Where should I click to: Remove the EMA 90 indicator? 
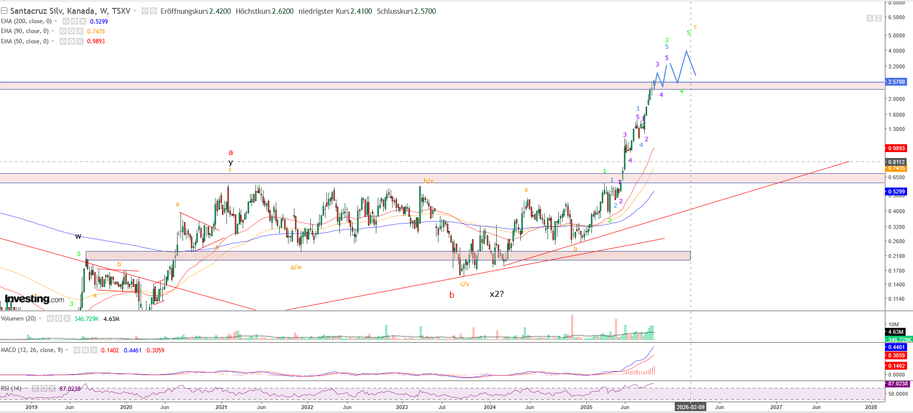79,31
